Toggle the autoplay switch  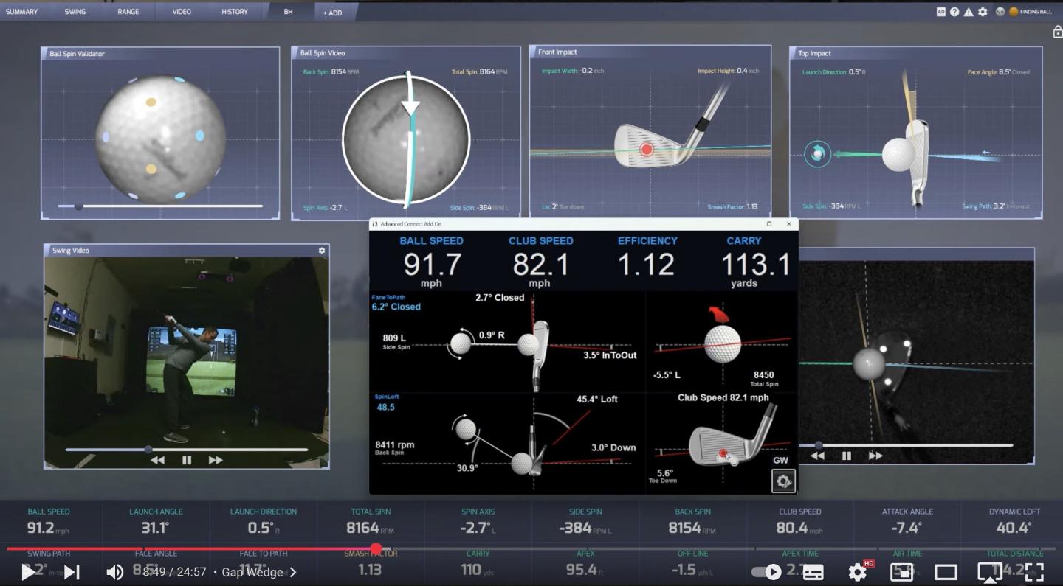pyautogui.click(x=767, y=572)
